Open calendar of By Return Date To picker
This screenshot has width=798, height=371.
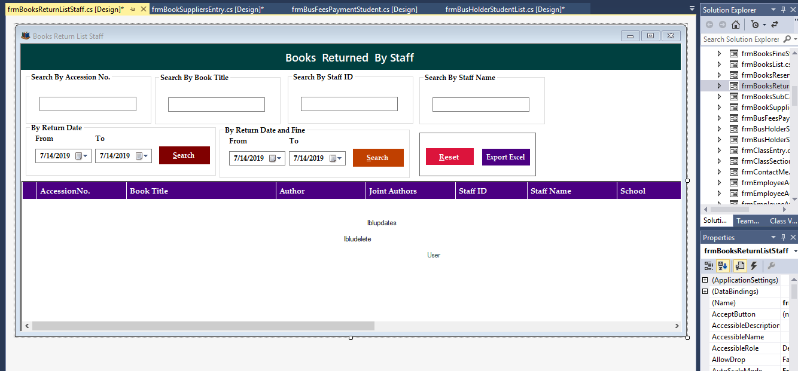(x=142, y=156)
